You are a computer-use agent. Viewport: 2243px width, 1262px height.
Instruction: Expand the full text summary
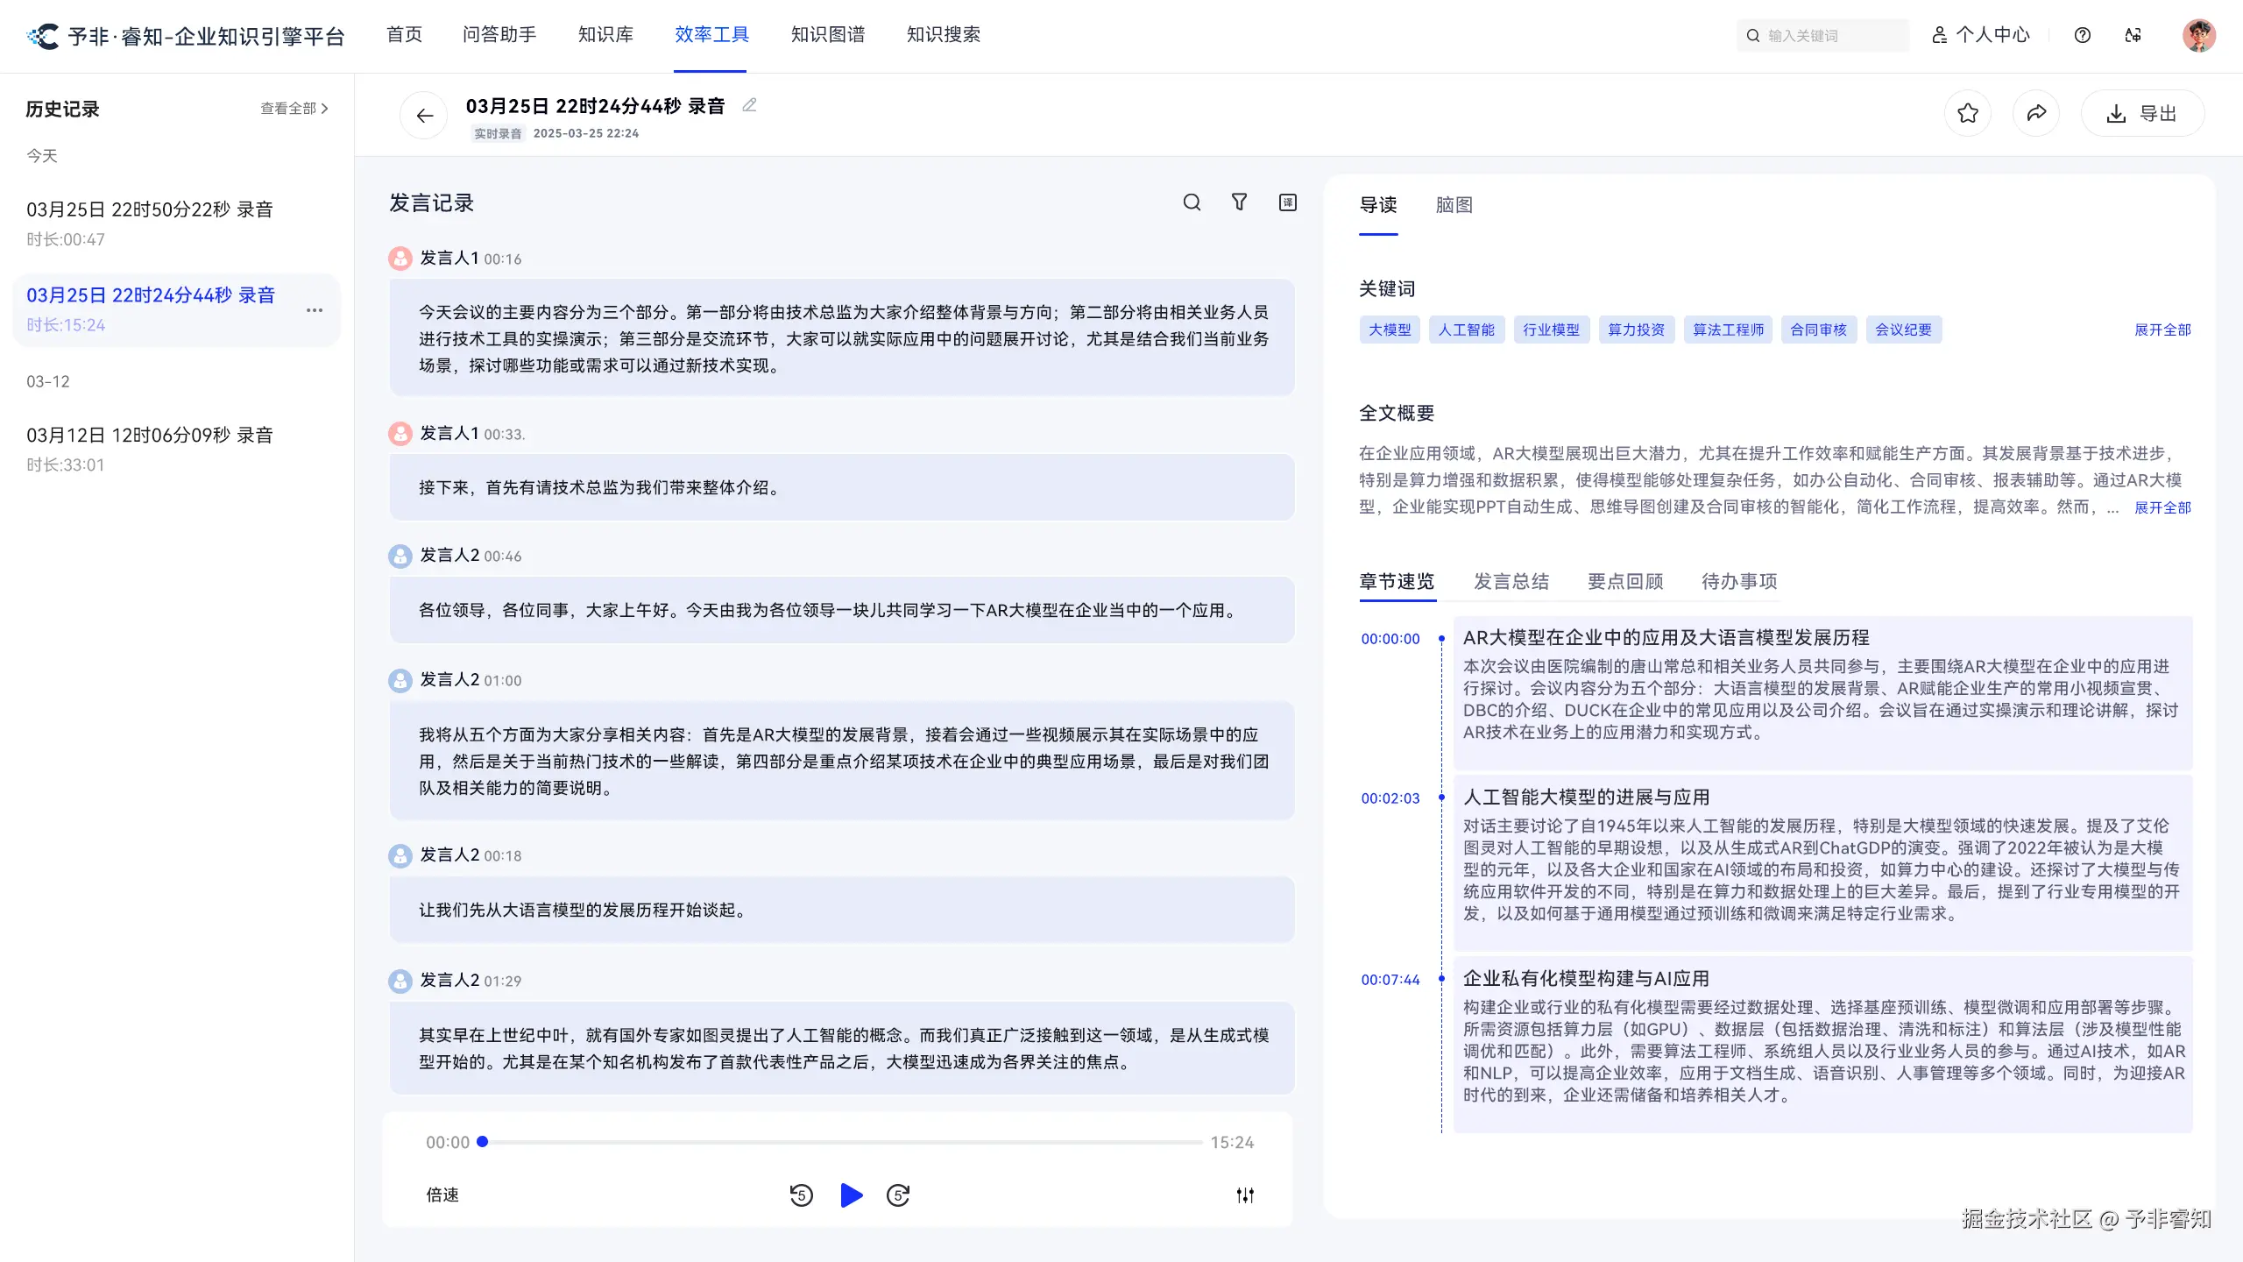pos(2162,507)
